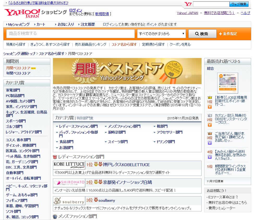The width and height of the screenshot is (254, 220).
Task: Click 特別部門賞 tab link
Action: tap(85, 118)
